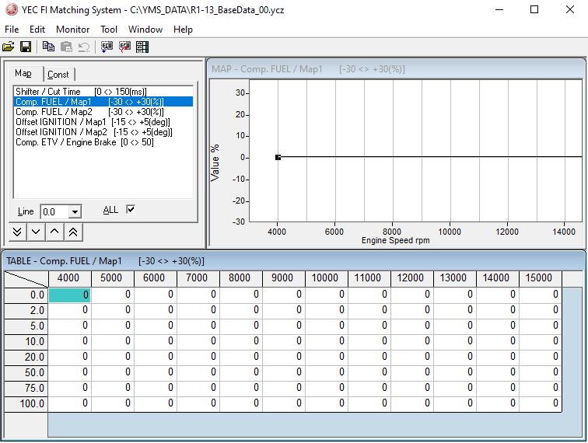Toggle the ALL checkbox
This screenshot has width=588, height=443.
130,210
